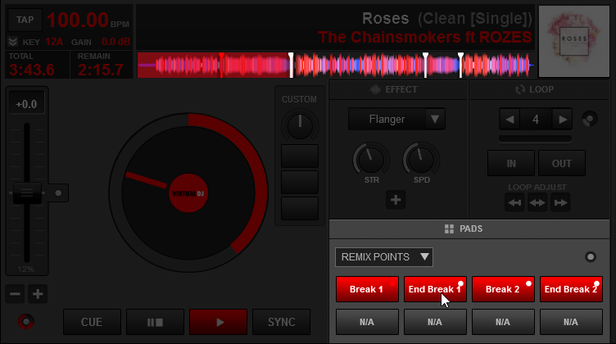Click the third white cue marker on the waveform
Screen dimensions: 616x344
[461, 65]
